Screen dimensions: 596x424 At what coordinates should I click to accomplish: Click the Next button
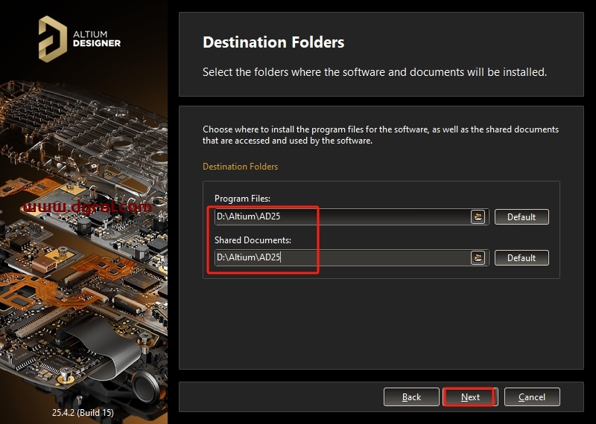[x=470, y=397]
